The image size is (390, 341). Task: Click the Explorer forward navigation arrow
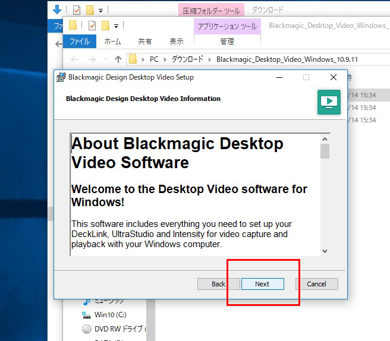coord(92,59)
